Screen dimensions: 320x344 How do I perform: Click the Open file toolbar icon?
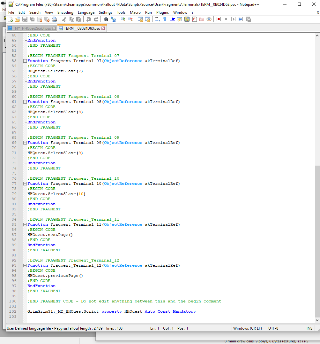pyautogui.click(x=18, y=19)
